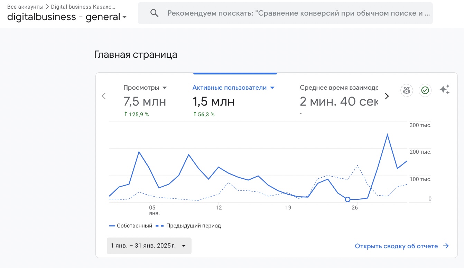Click the dashed-circle comparison icon
Viewport: 464px width, 268px height.
407,90
